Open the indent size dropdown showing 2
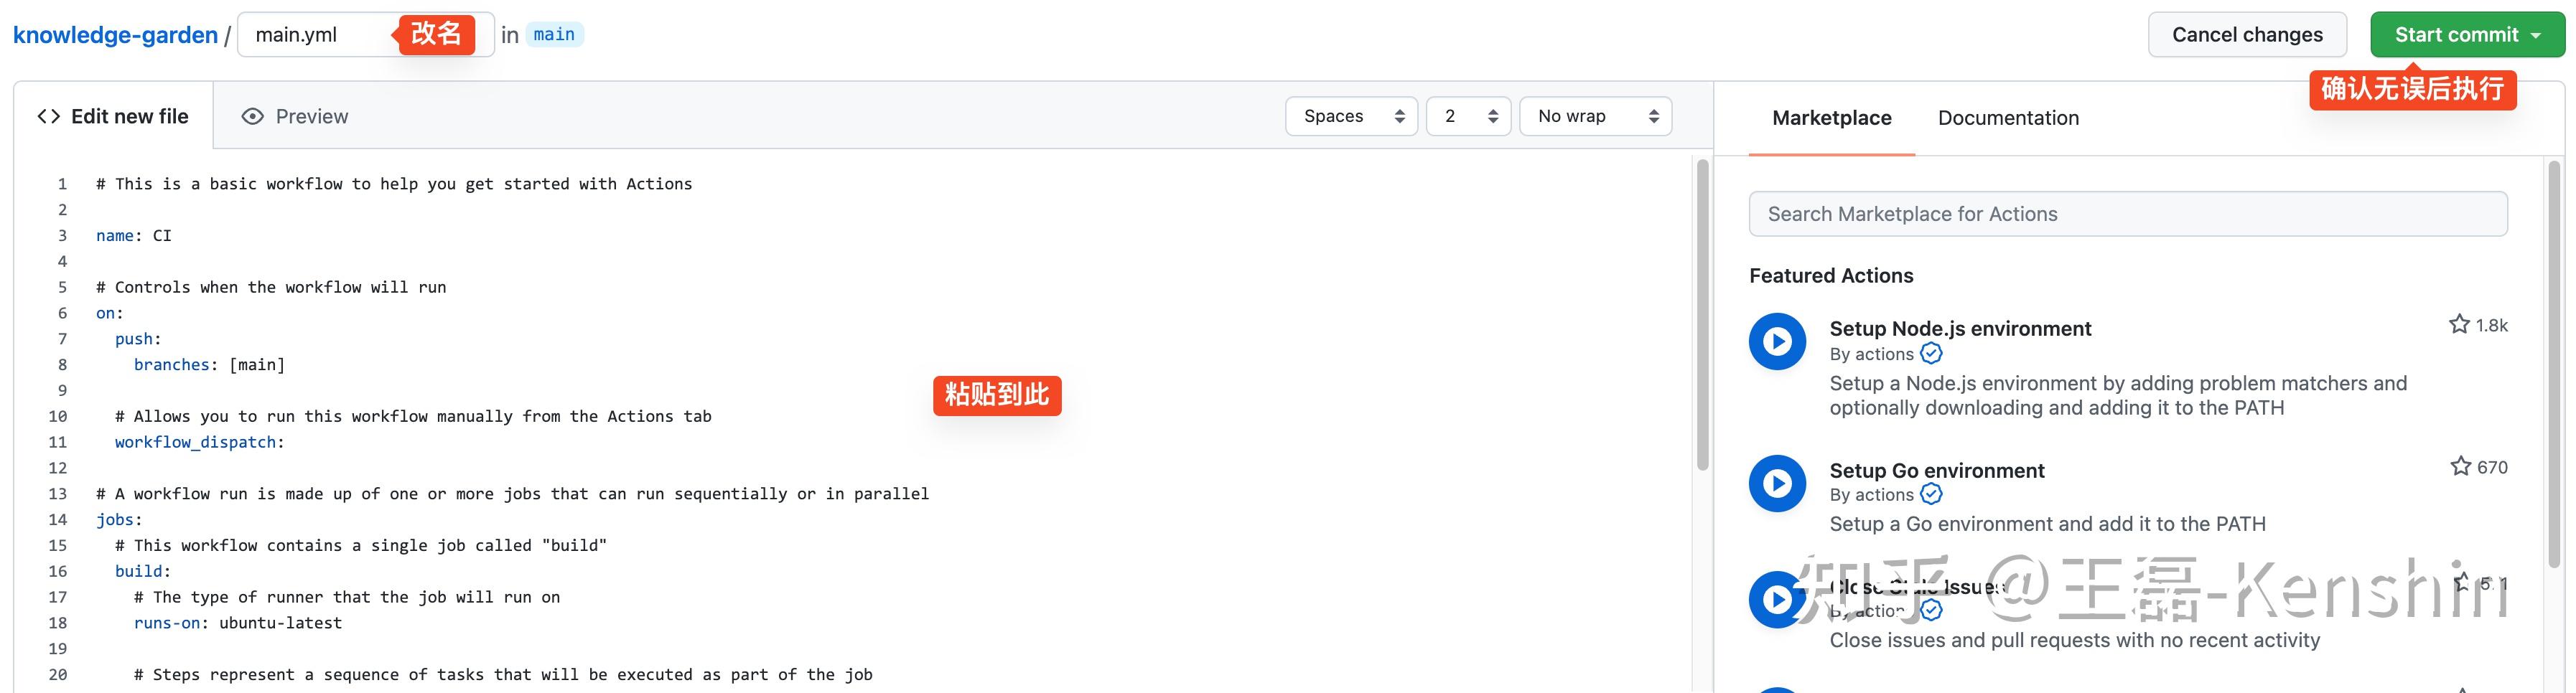 coord(1467,115)
